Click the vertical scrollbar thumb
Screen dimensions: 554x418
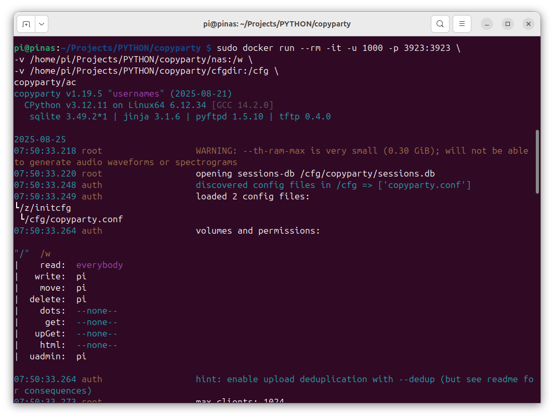(x=537, y=161)
